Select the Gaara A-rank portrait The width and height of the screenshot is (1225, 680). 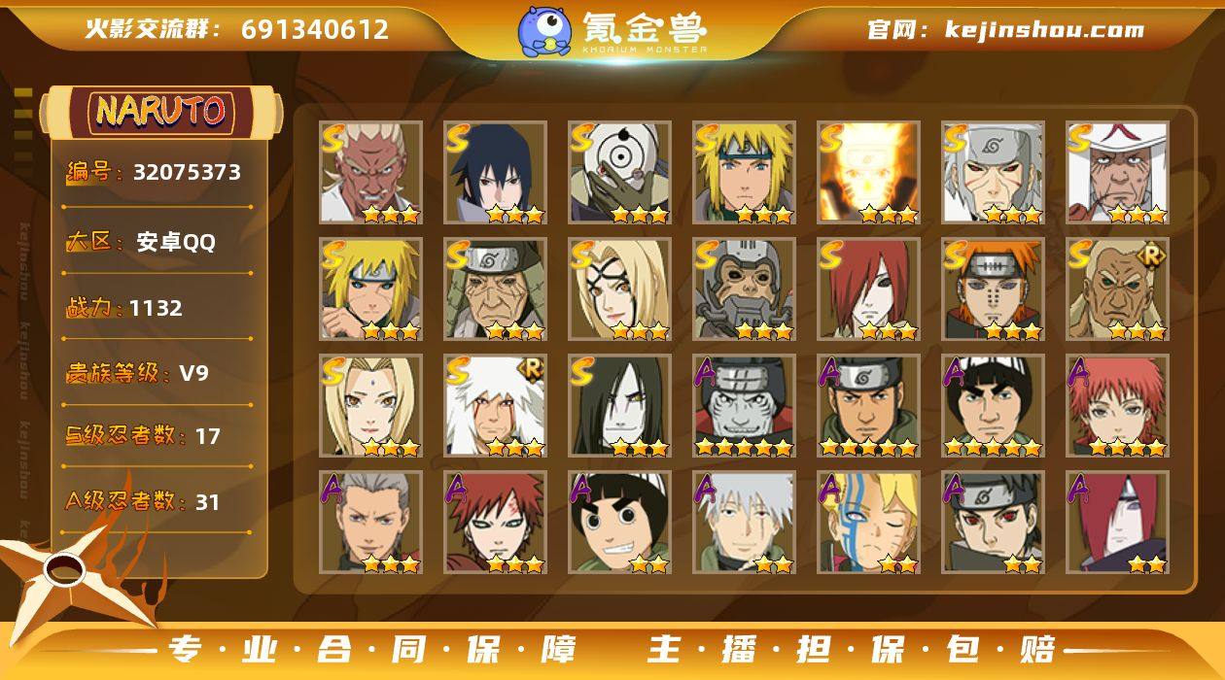[496, 522]
